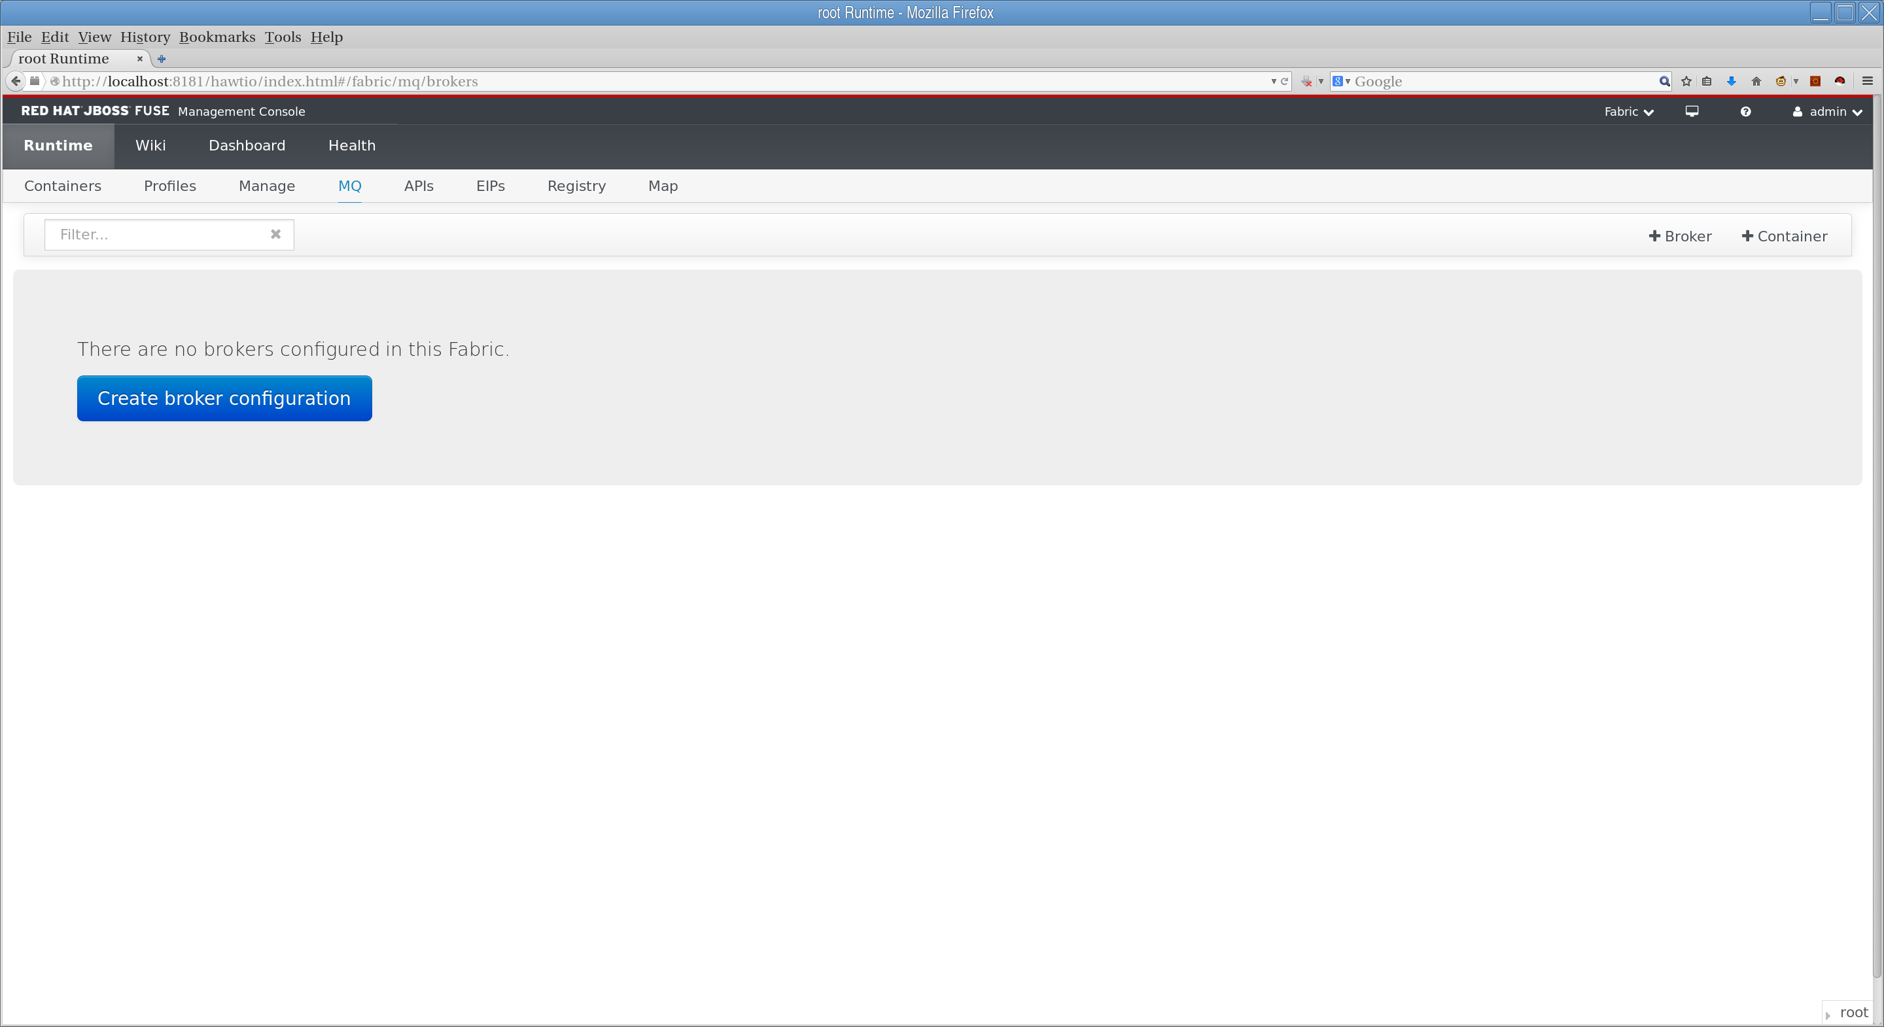
Task: Click the bookmark star icon
Action: 1686,81
